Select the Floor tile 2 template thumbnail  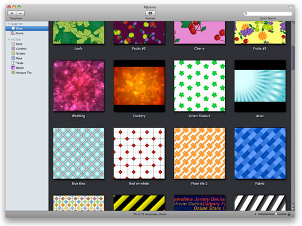point(199,153)
